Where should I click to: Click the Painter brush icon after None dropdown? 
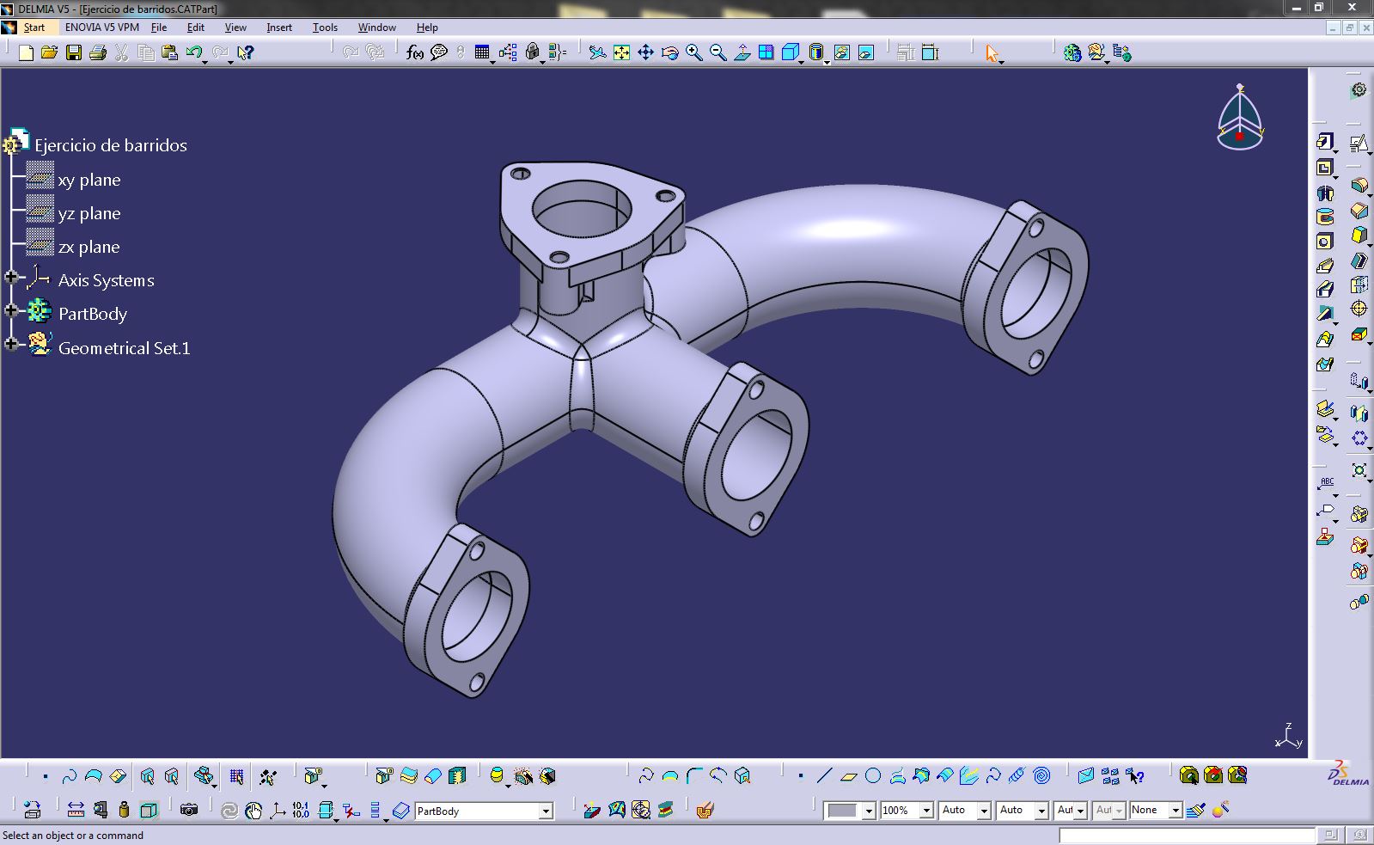(x=1196, y=810)
